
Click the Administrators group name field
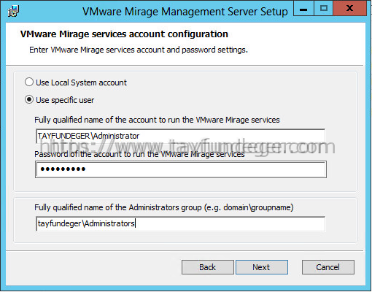pos(180,223)
